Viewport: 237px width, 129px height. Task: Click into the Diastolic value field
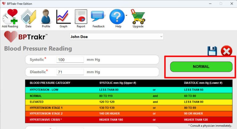[x=70, y=72]
